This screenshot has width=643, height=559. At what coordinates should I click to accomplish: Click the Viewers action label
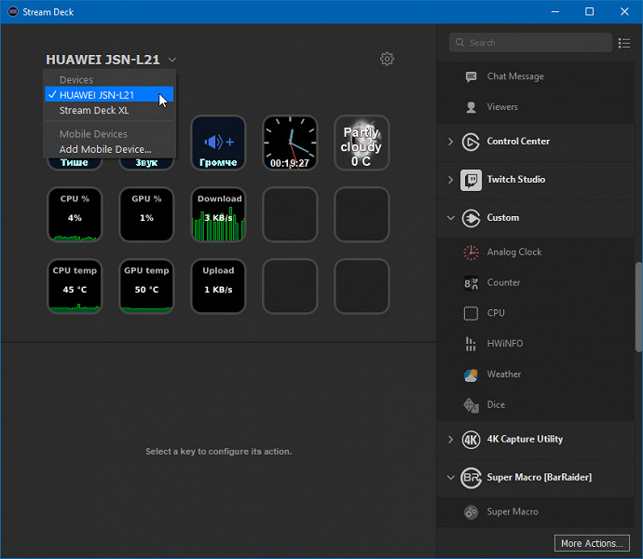tap(502, 107)
